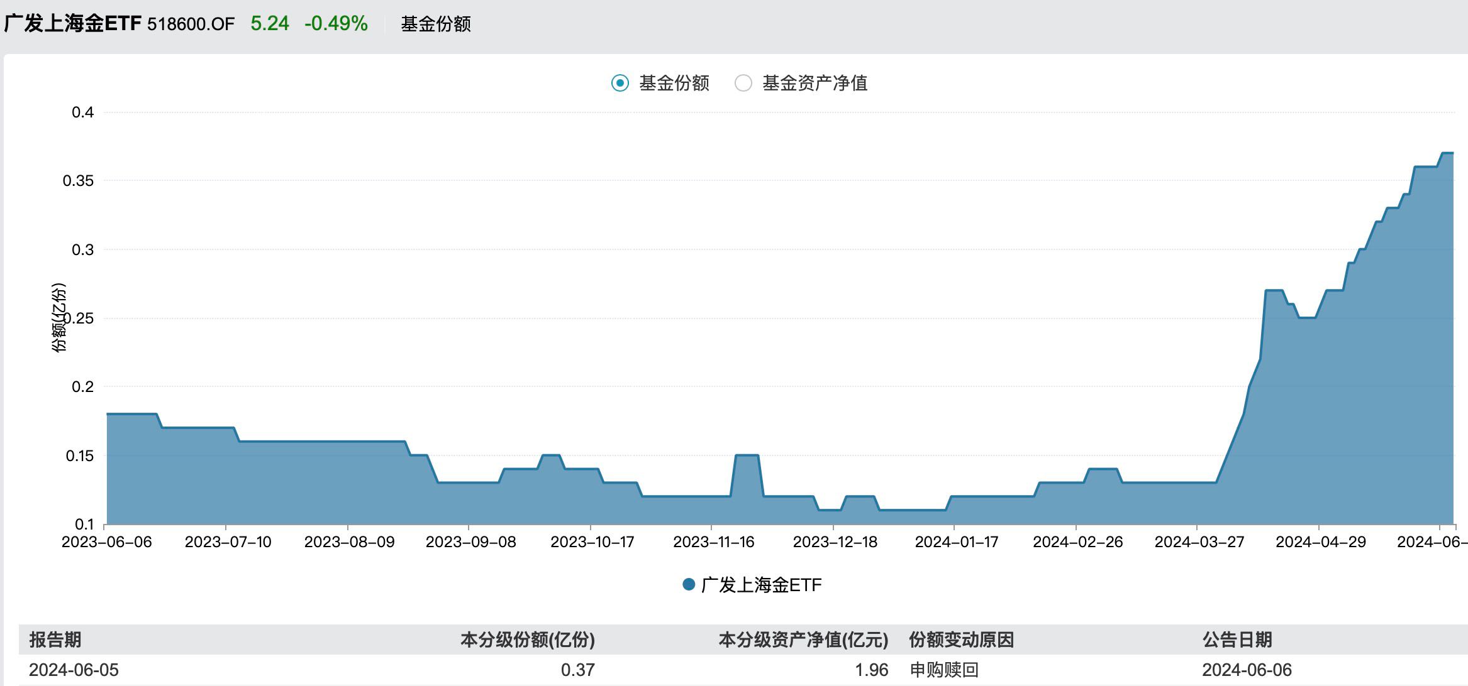The width and height of the screenshot is (1468, 686).
Task: Click the change percentage -0.49%
Action: (x=336, y=23)
